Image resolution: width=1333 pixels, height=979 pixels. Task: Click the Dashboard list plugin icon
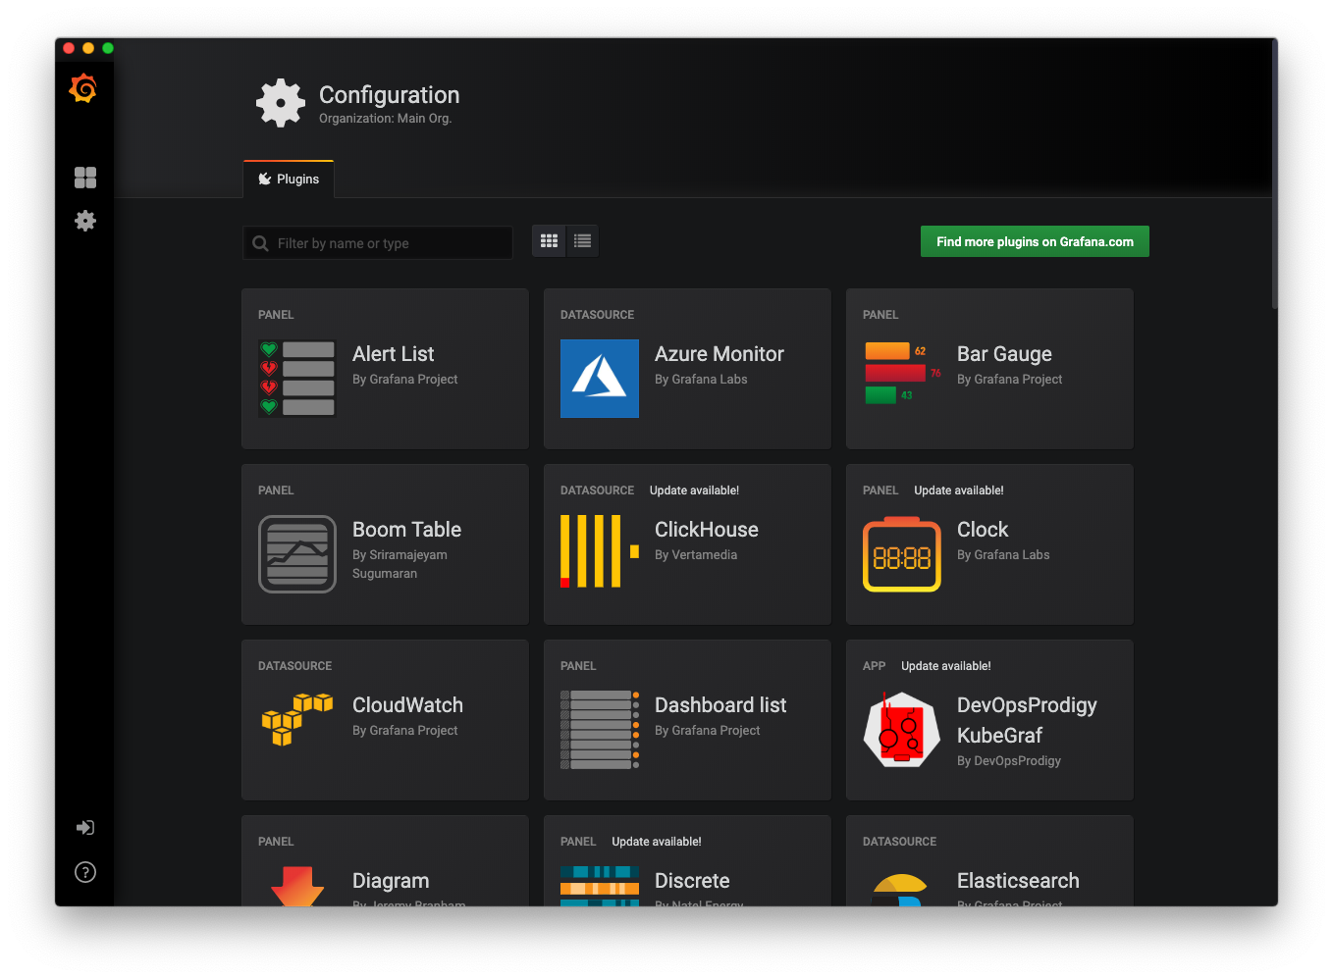[600, 730]
